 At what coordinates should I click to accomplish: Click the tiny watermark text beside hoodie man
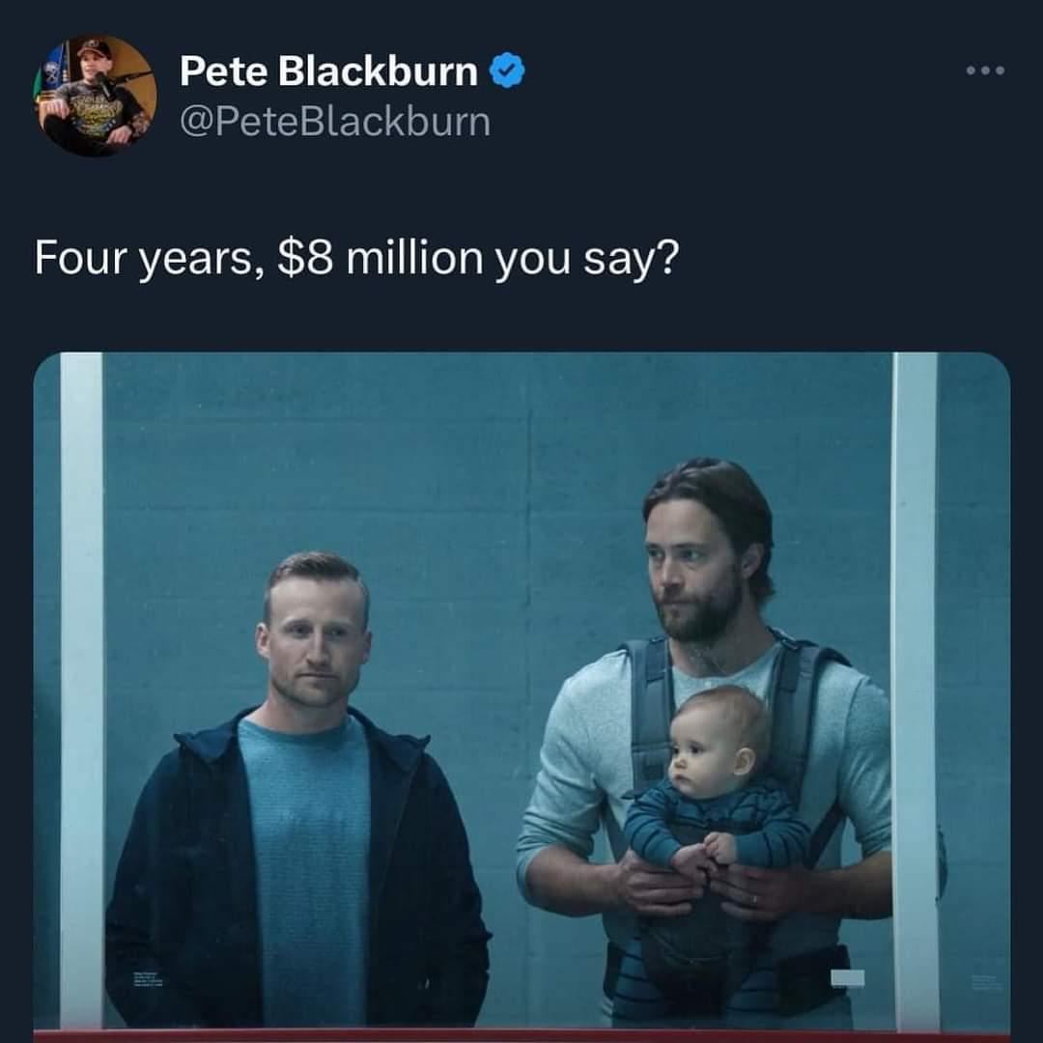click(x=147, y=979)
